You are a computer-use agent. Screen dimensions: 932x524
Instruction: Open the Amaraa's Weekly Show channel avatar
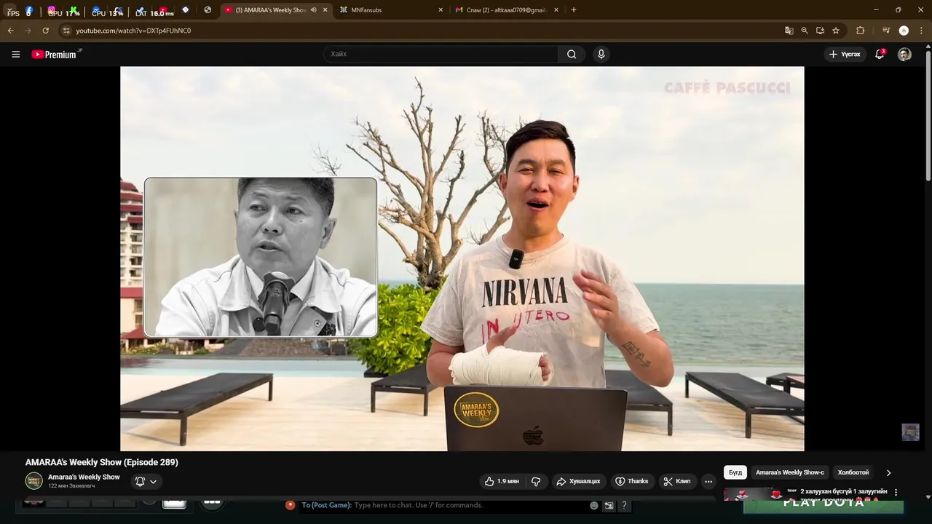click(x=34, y=481)
